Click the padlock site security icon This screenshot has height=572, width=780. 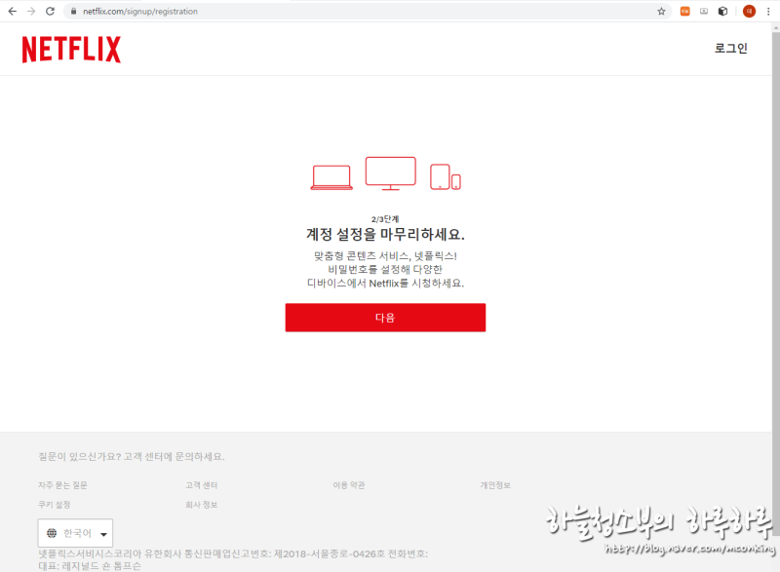coord(74,11)
